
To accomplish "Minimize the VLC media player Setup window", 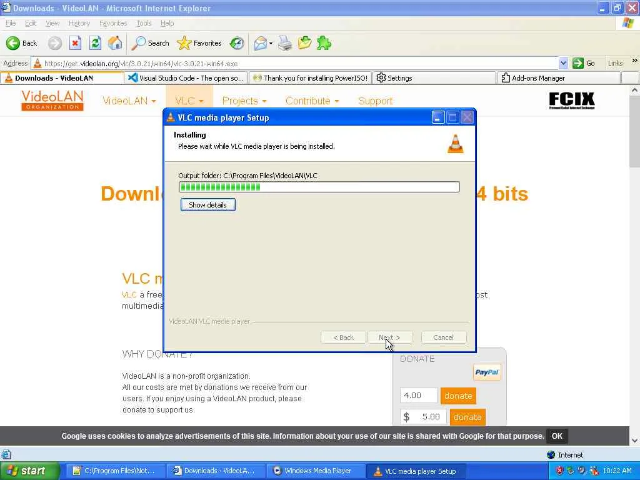I will point(438,117).
